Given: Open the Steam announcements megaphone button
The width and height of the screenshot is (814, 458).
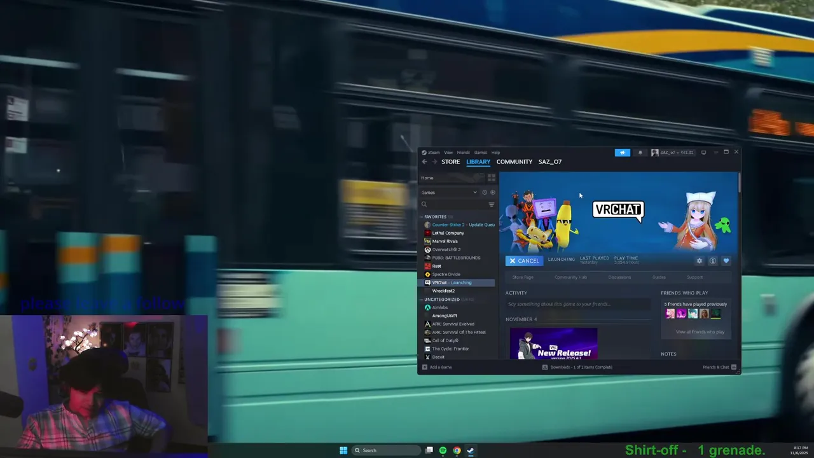Looking at the screenshot, I should [622, 153].
